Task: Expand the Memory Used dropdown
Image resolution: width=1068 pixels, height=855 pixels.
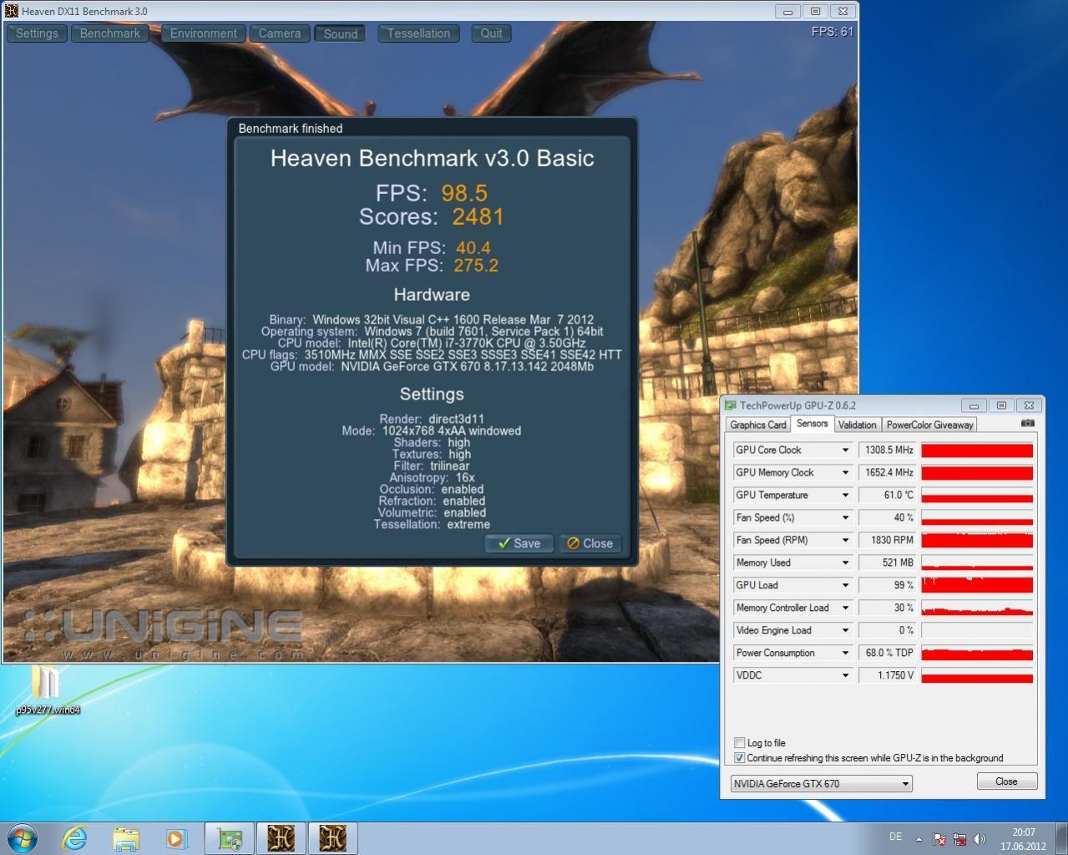Action: (x=845, y=562)
